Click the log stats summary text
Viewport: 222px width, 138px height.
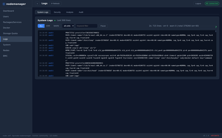tap(174, 26)
